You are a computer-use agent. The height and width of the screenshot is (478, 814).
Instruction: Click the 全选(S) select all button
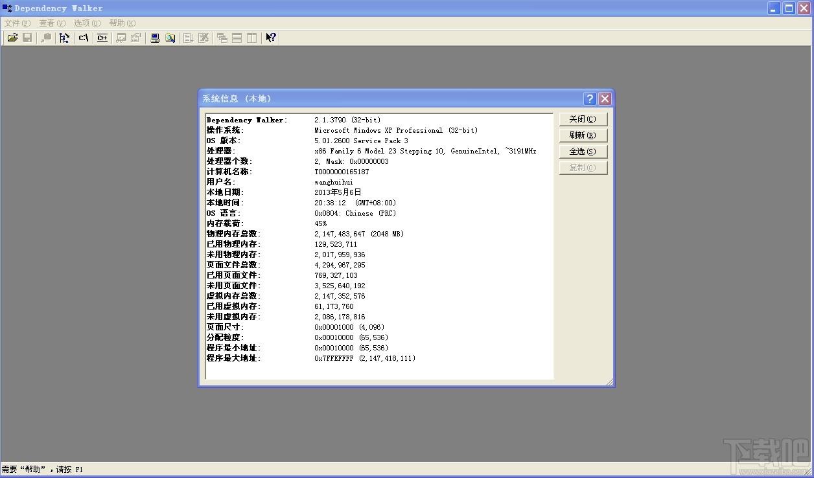pos(583,152)
